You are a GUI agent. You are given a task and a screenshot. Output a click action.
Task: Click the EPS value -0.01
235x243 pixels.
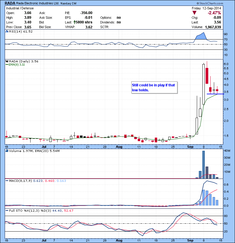pyautogui.click(x=88, y=18)
